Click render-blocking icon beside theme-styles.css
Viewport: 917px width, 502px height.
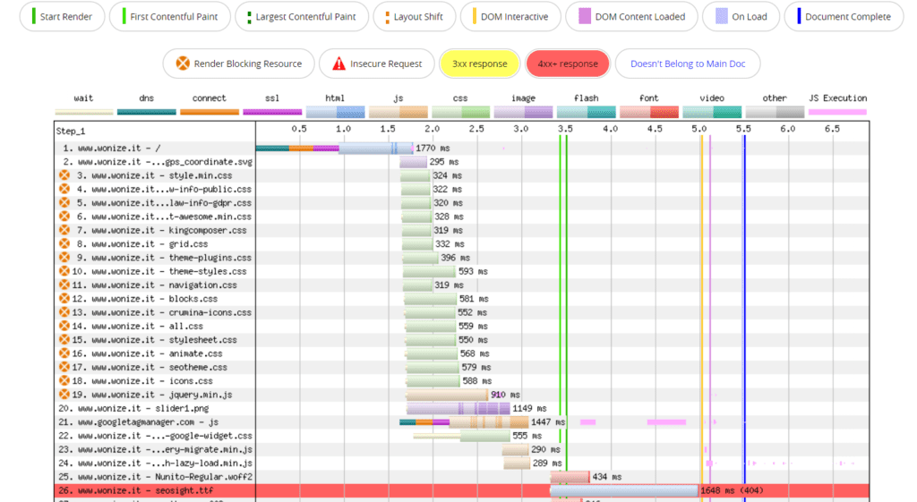click(x=64, y=271)
